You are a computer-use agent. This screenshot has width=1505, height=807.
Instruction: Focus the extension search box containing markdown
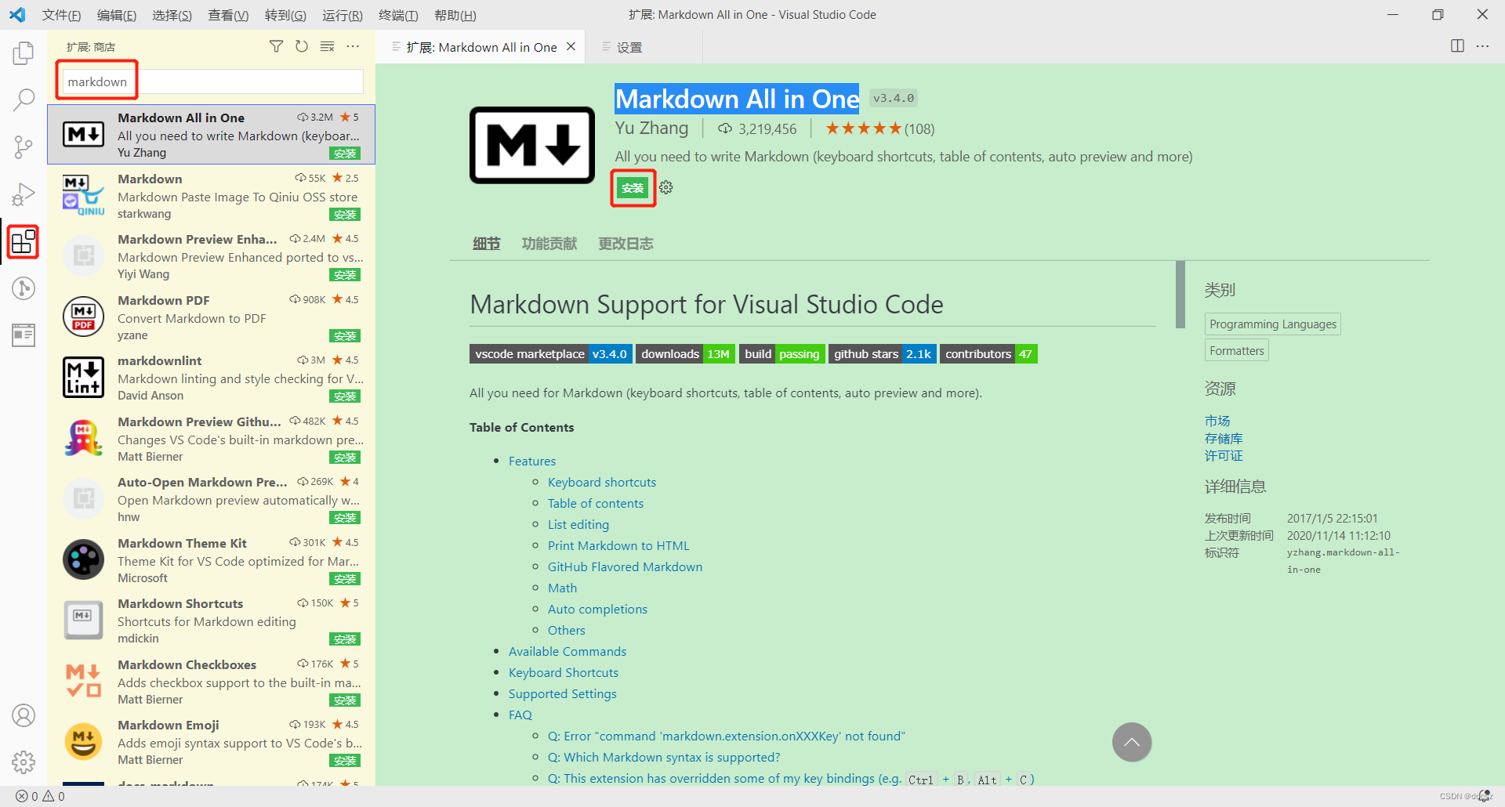212,81
